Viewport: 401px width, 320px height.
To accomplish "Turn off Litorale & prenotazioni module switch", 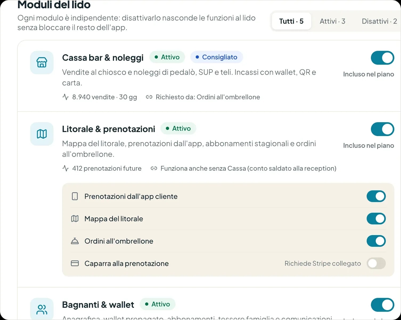I will pyautogui.click(x=383, y=129).
